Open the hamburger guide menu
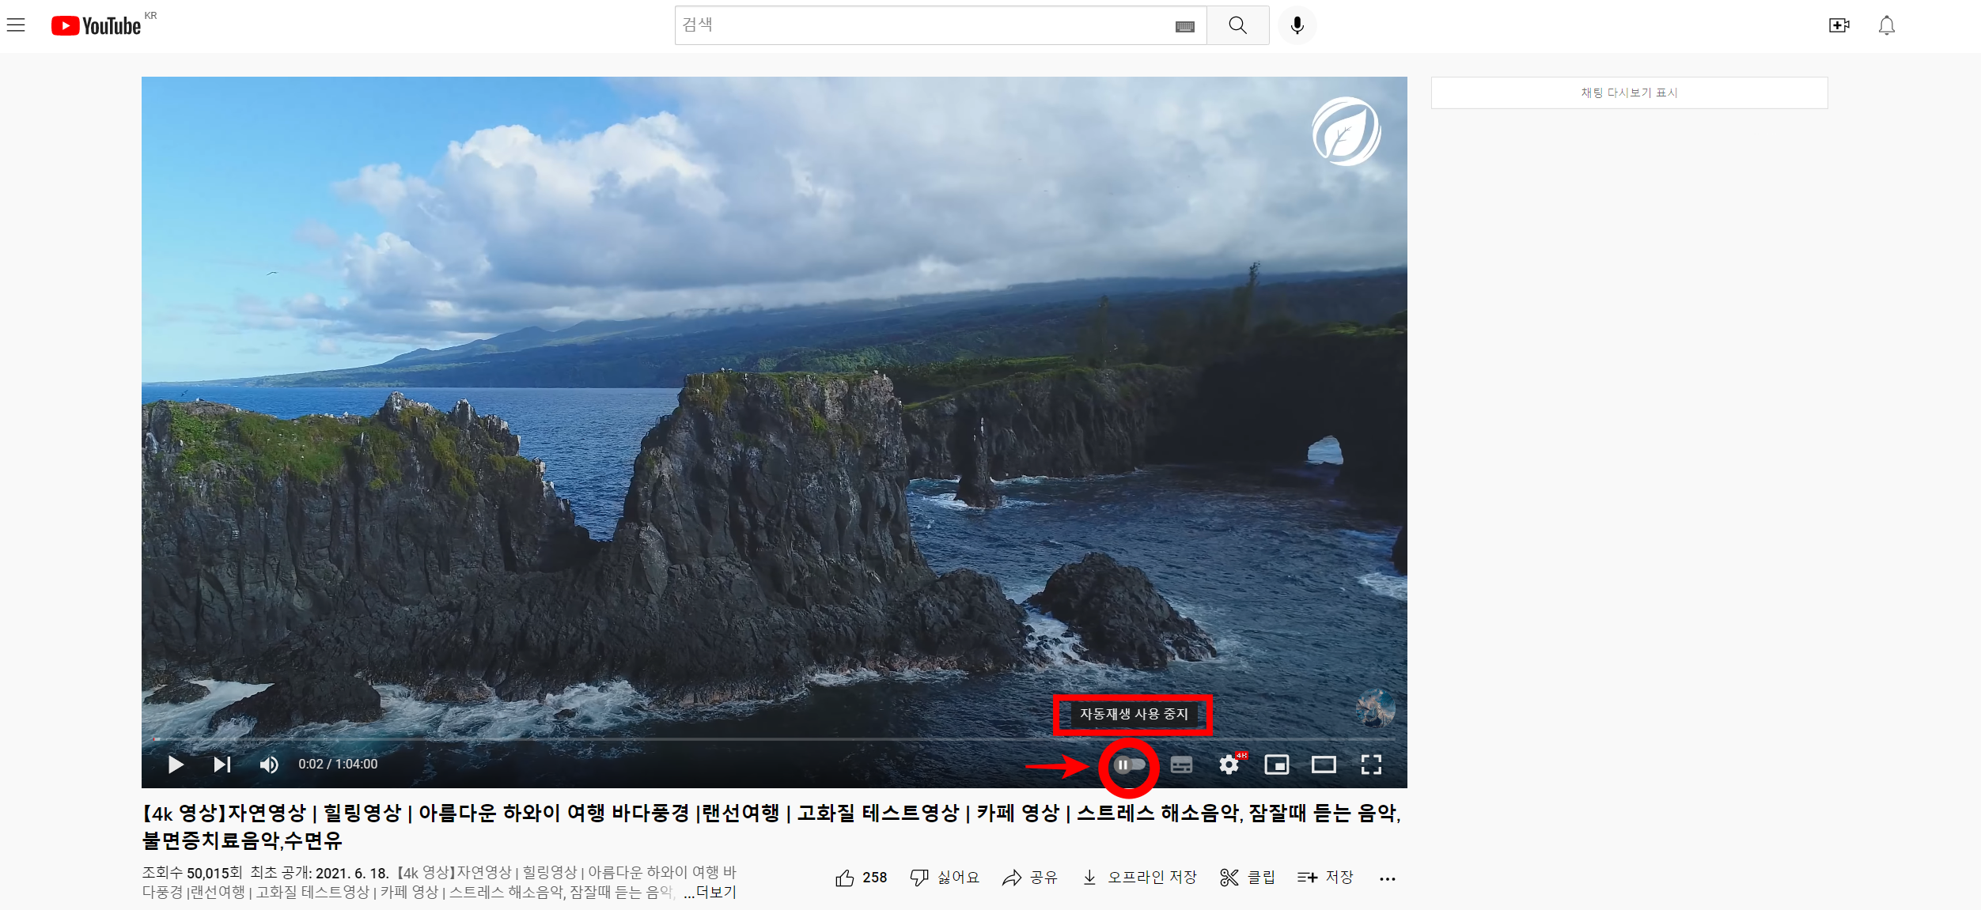Screen dimensions: 1981x910 [16, 25]
